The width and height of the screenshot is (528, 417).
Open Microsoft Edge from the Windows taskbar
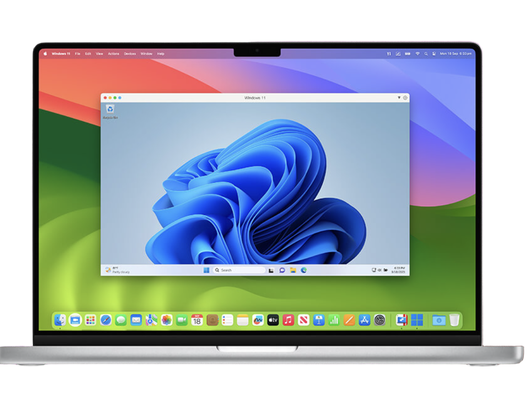click(x=304, y=270)
